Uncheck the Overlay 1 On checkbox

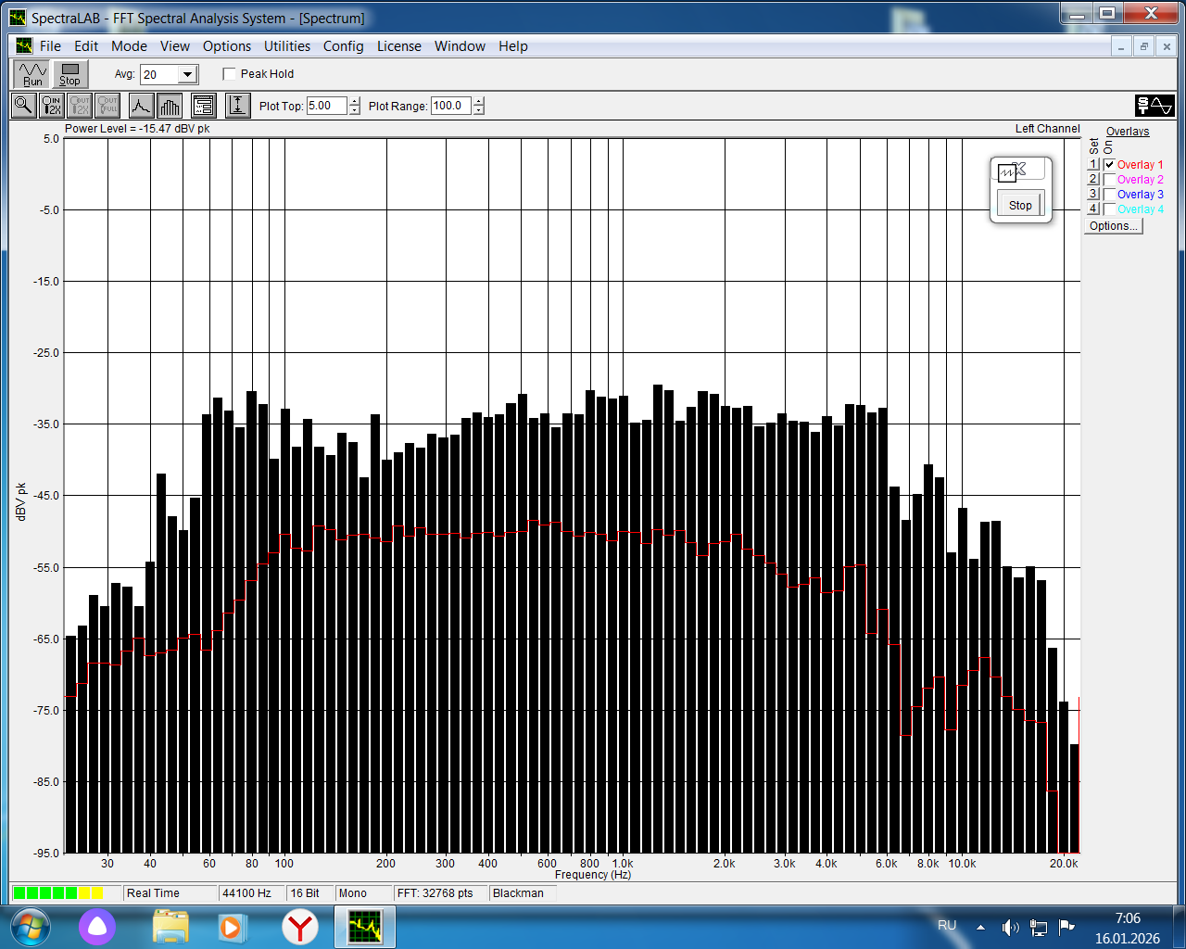click(1109, 165)
